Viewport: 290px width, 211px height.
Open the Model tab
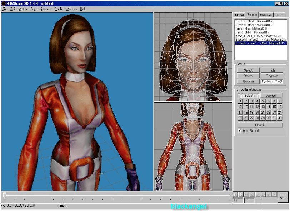pyautogui.click(x=239, y=15)
